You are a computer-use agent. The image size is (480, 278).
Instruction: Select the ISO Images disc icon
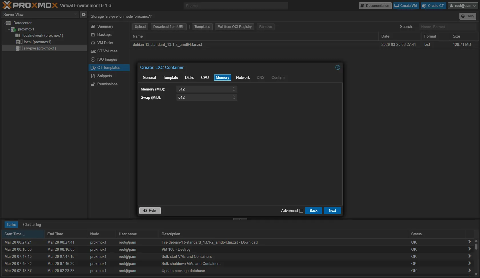coord(93,59)
